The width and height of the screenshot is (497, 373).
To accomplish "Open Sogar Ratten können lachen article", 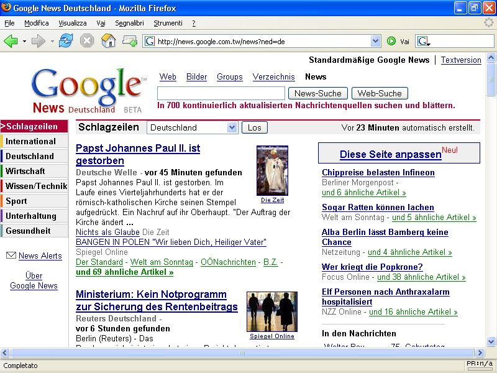I will (378, 208).
